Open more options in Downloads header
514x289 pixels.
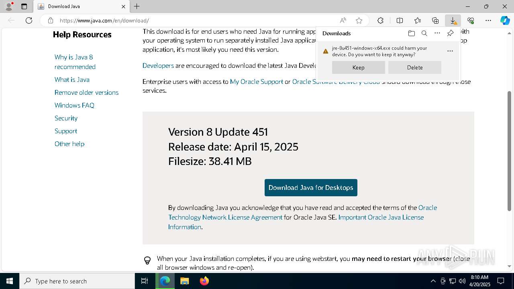[437, 33]
